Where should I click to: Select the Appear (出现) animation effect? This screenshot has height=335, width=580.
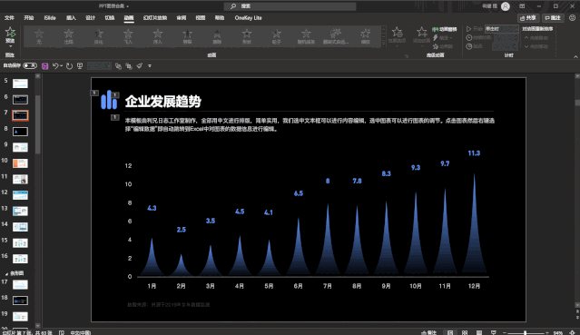point(69,36)
